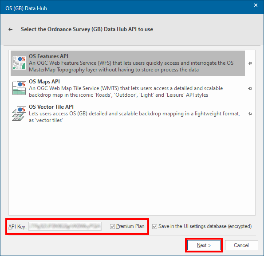
Task: Click the Web Map Tile Service description
Action: (x=126, y=91)
